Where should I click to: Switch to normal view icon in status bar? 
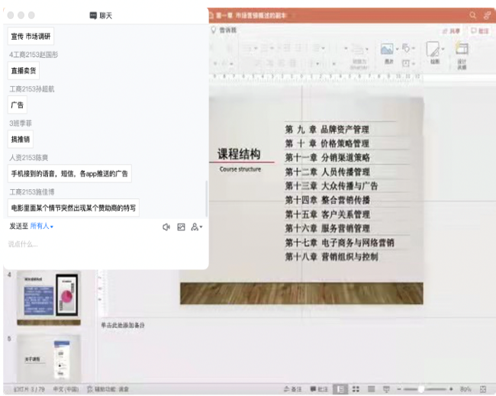point(340,388)
